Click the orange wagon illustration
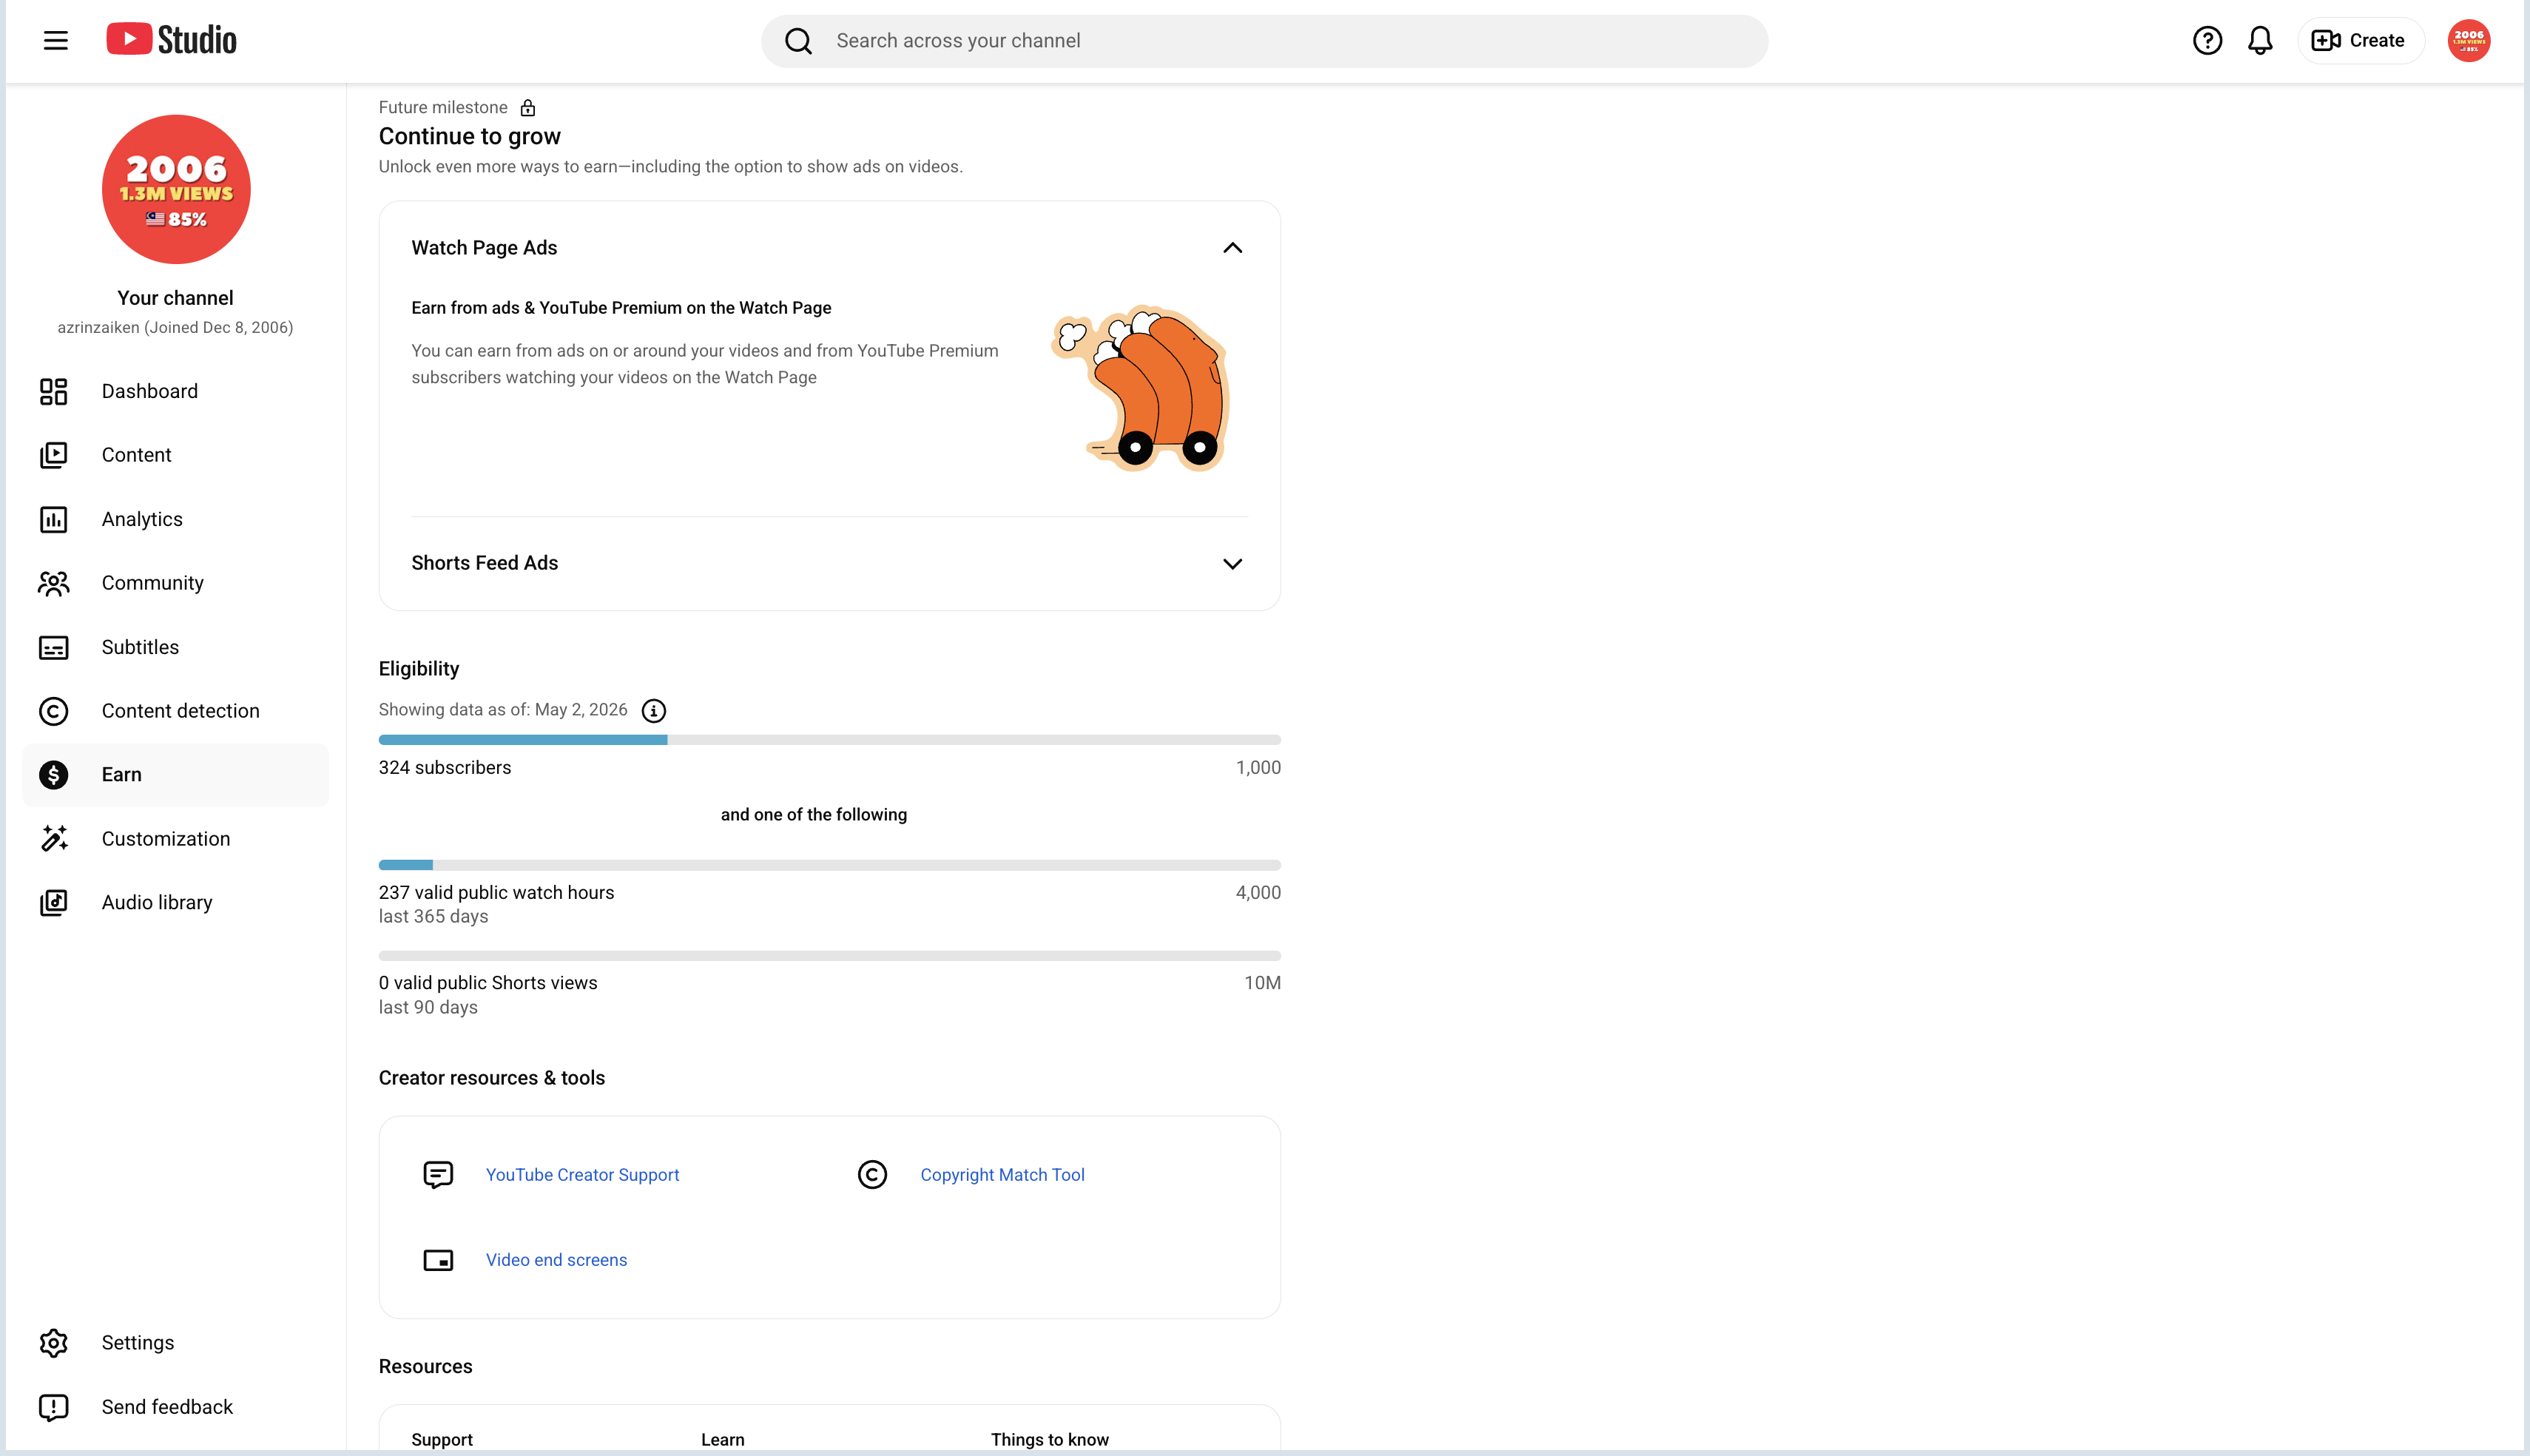Viewport: 2530px width, 1456px height. click(x=1141, y=388)
